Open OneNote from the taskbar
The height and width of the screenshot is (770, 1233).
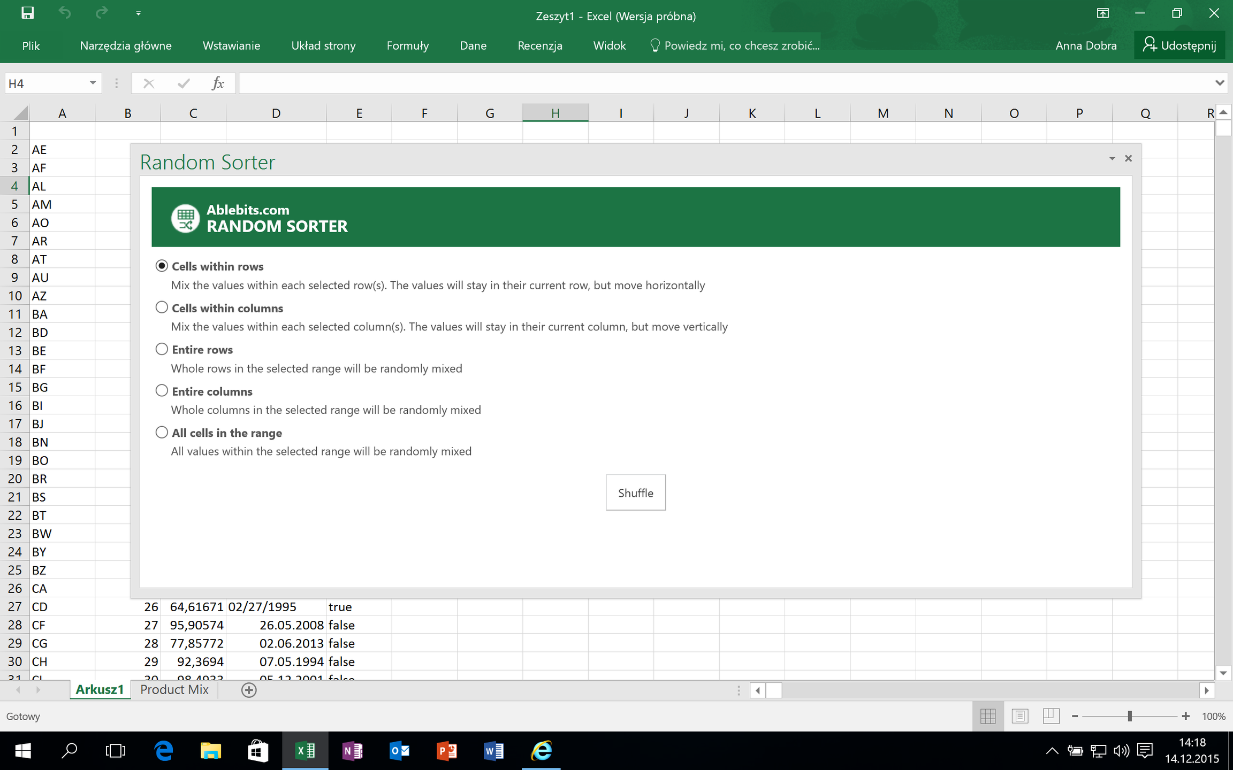click(353, 751)
